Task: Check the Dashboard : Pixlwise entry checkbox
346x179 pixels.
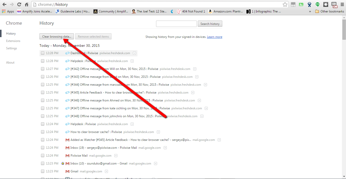Action: click(x=43, y=53)
